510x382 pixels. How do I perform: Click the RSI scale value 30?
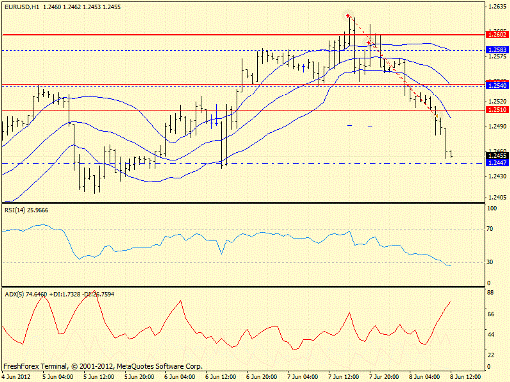click(x=490, y=262)
